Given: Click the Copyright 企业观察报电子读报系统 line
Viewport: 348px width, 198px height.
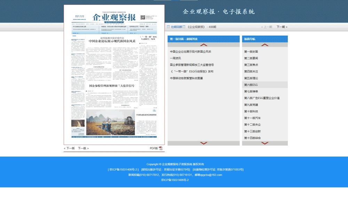Looking at the screenshot, I should (175, 164).
